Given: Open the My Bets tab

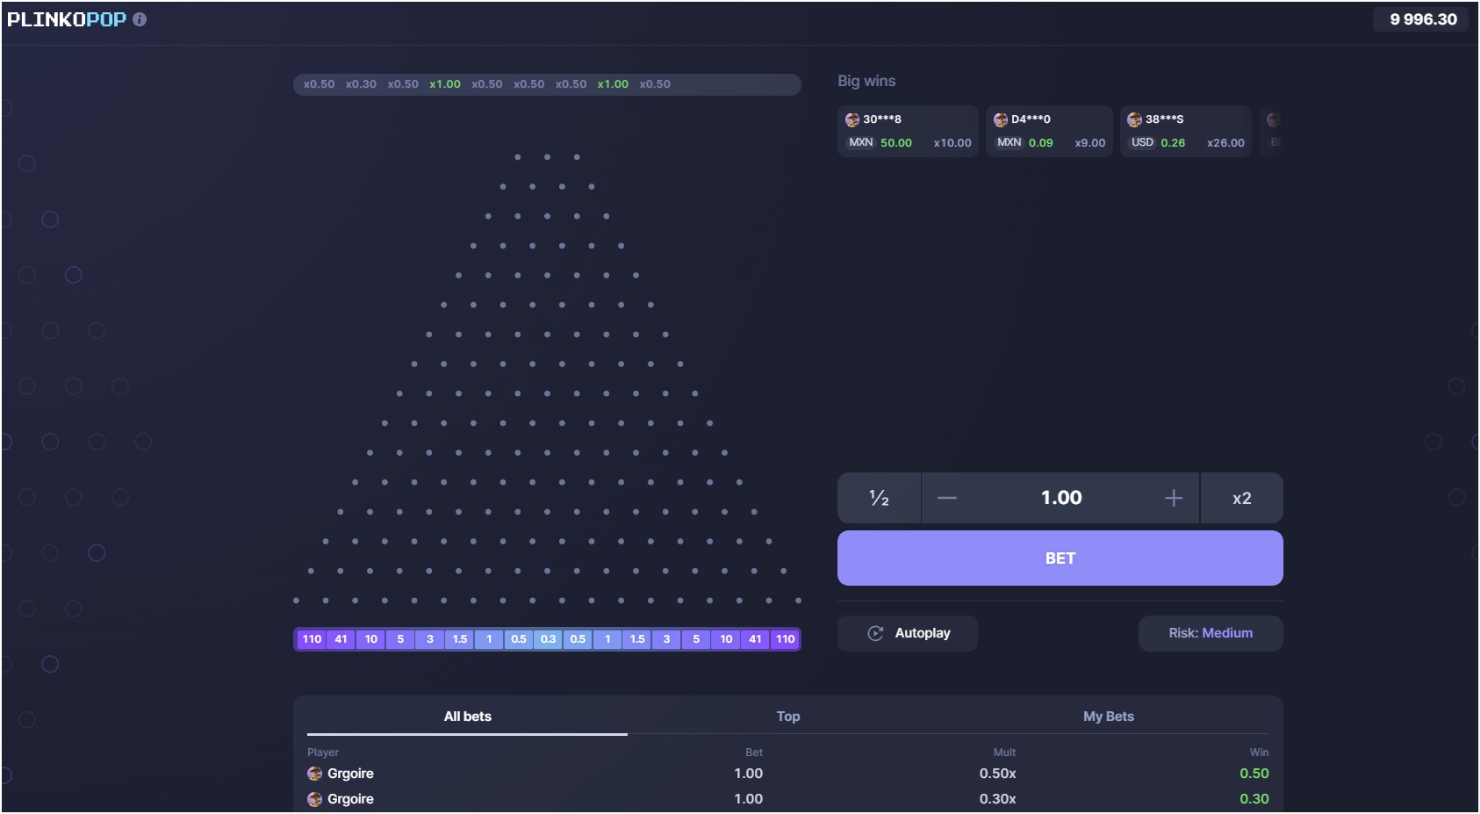Looking at the screenshot, I should point(1110,716).
